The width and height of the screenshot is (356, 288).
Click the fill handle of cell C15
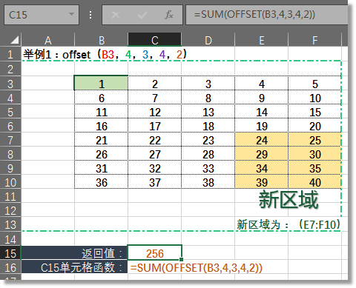pos(182,259)
